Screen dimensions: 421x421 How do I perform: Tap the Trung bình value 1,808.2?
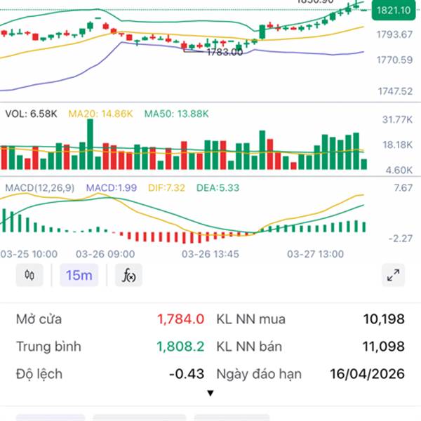tap(180, 347)
